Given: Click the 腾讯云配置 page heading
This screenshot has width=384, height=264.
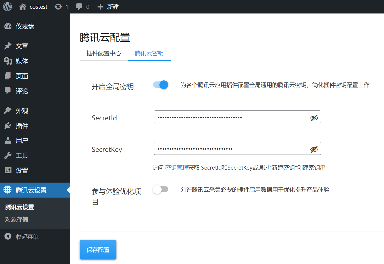Looking at the screenshot, I should (x=105, y=37).
